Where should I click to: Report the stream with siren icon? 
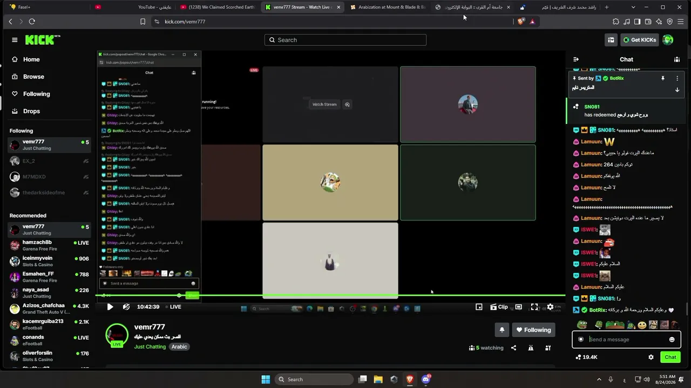[531, 348]
